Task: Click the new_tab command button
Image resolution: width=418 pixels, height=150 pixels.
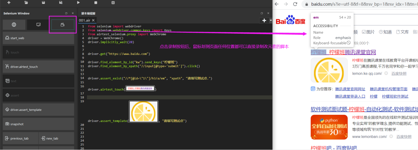Action: pyautogui.click(x=56, y=138)
